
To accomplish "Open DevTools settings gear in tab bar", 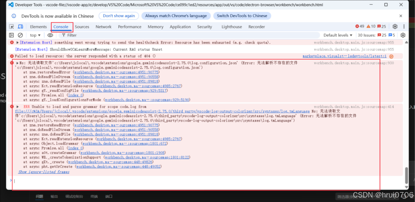I will pyautogui.click(x=395, y=27).
